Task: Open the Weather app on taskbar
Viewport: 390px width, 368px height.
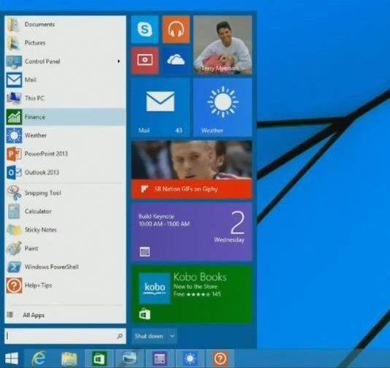Action: (x=190, y=359)
